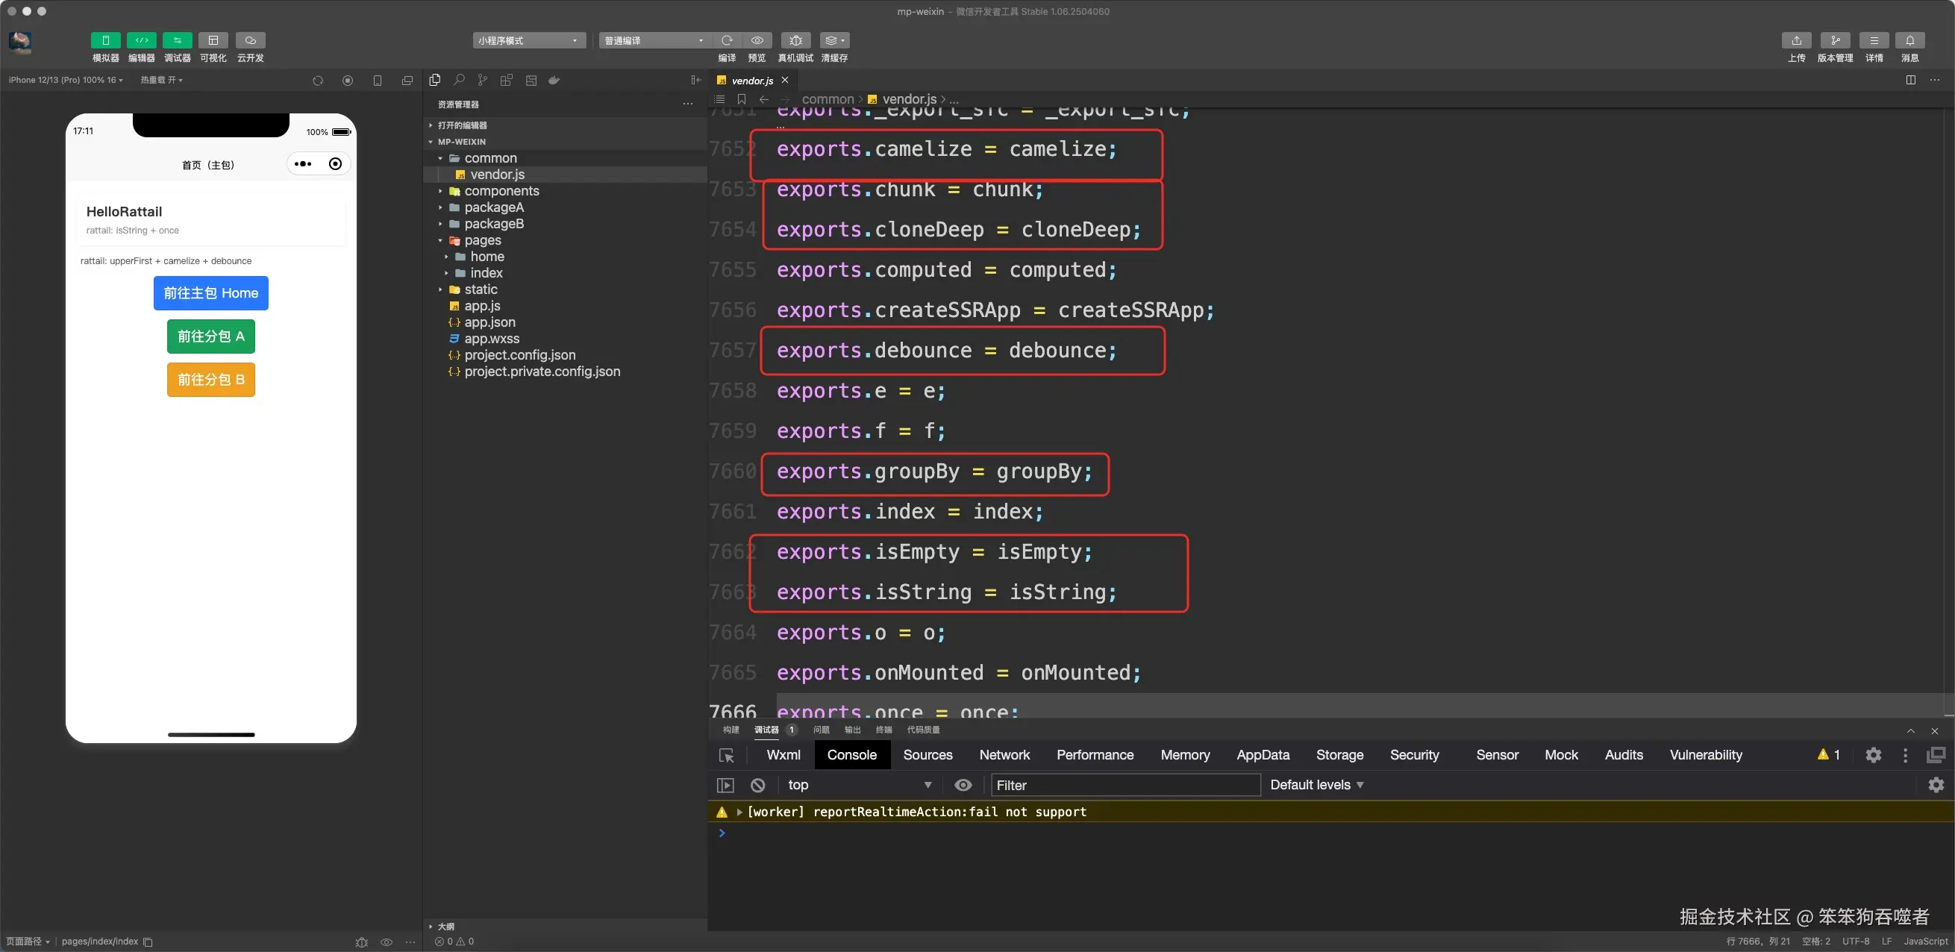The image size is (1955, 952).
Task: Click the compile refresh icon (编译)
Action: coord(726,40)
